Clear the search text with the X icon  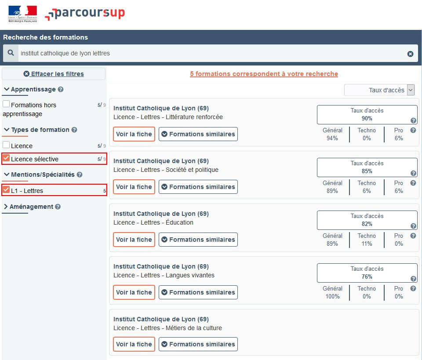410,54
